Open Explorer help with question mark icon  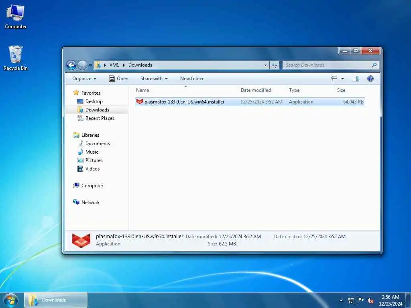pos(370,79)
